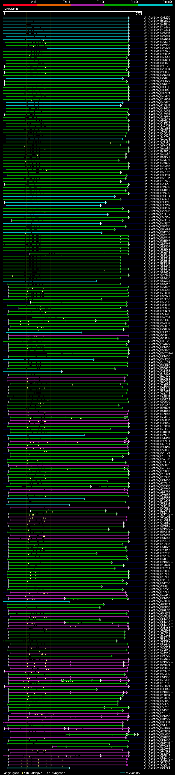Image resolution: width=175 pixels, height=775 pixels.
Task: Click the cyan ~100% identity legend segment
Action: coord(156,5)
